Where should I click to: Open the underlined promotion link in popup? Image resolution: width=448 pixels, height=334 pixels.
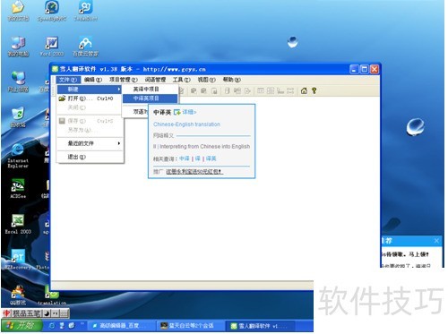click(194, 172)
